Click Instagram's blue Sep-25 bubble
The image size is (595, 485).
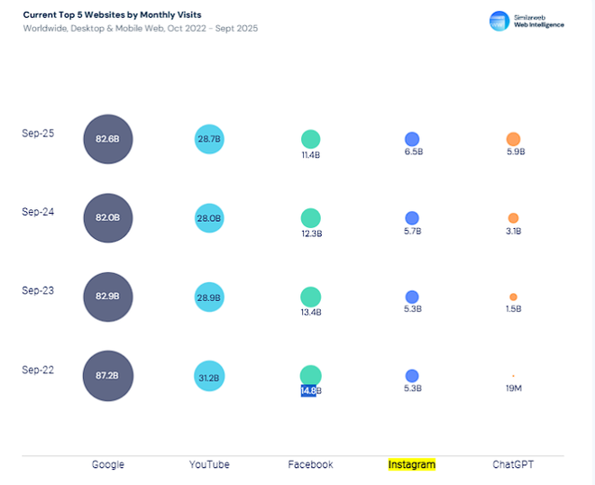412,139
